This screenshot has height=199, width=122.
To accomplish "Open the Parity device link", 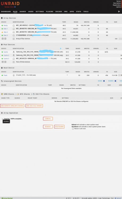I will tap(6, 25).
